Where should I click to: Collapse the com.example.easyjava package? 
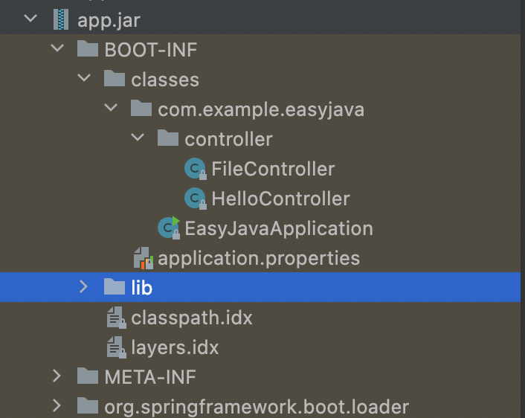[x=111, y=109]
